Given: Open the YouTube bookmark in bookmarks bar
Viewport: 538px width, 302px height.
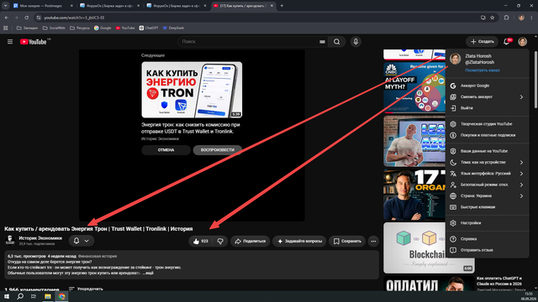Looking at the screenshot, I should click(125, 28).
